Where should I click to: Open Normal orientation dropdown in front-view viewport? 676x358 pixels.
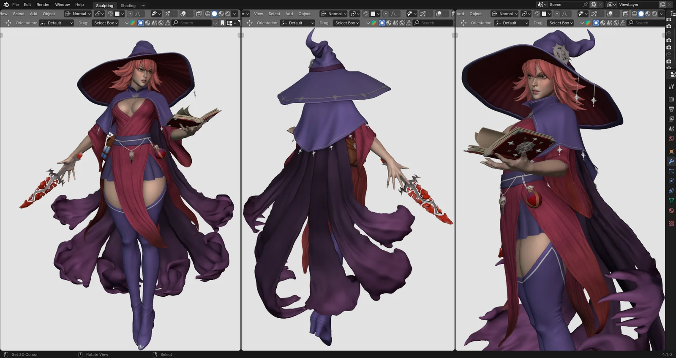click(78, 14)
